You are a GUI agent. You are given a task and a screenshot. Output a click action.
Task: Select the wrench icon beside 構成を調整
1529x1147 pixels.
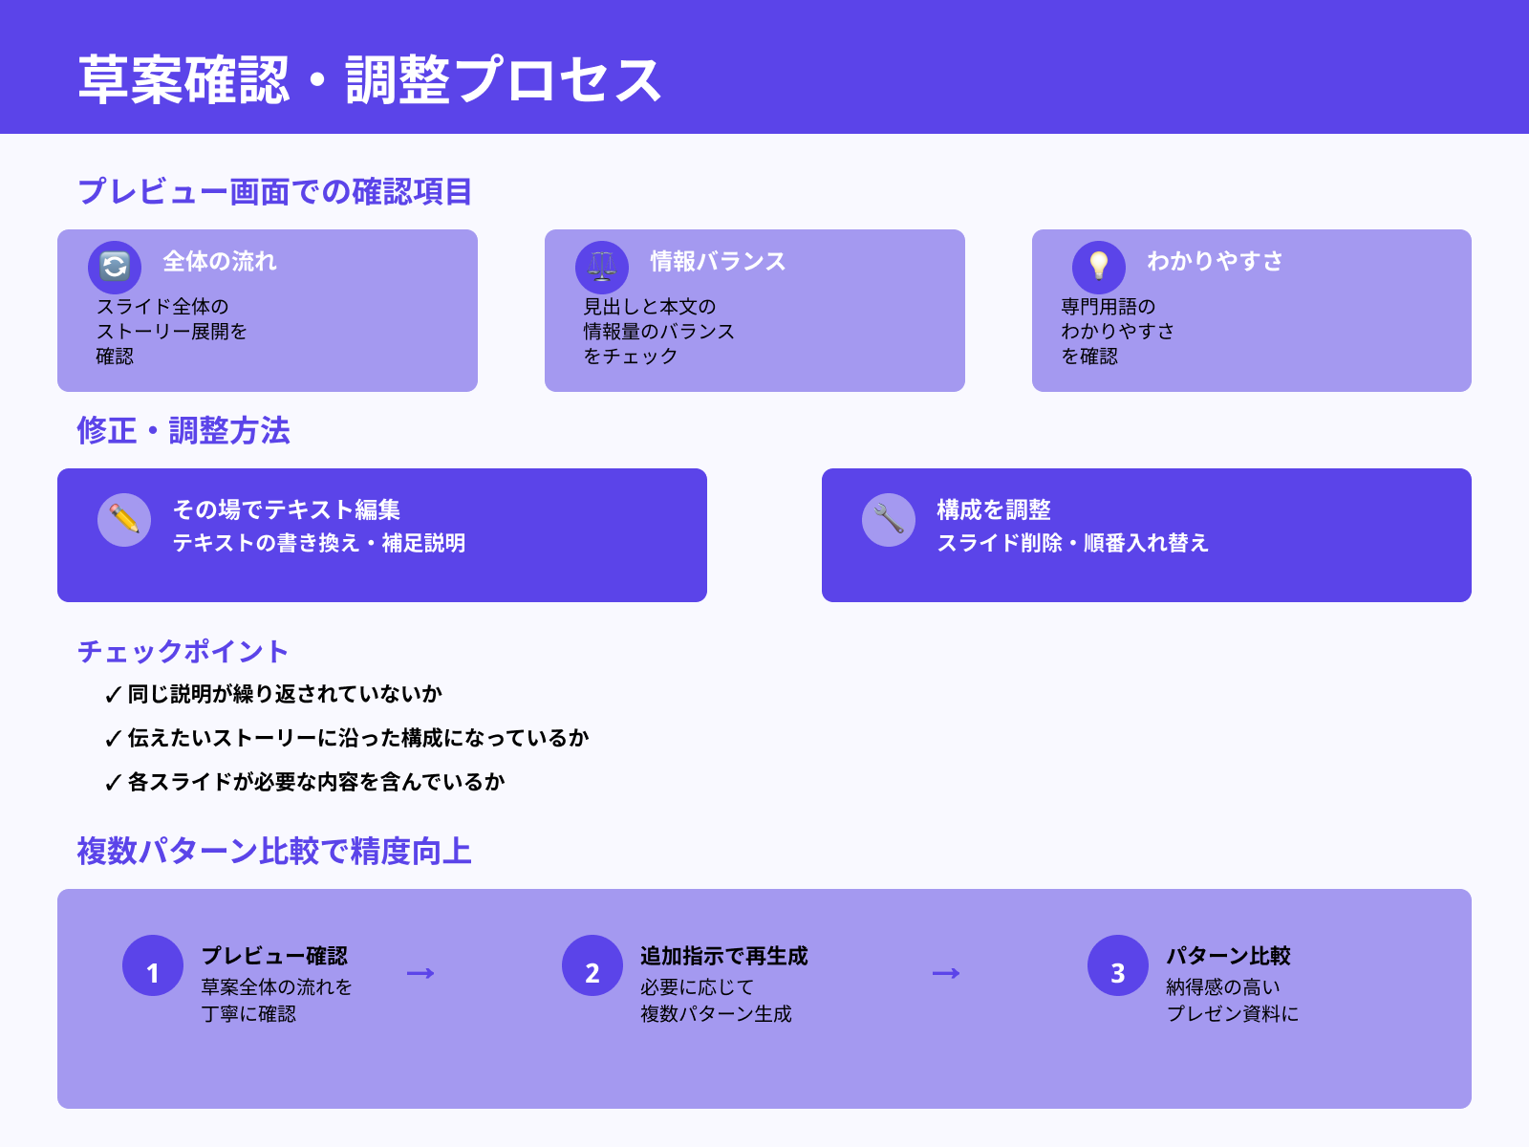889,520
